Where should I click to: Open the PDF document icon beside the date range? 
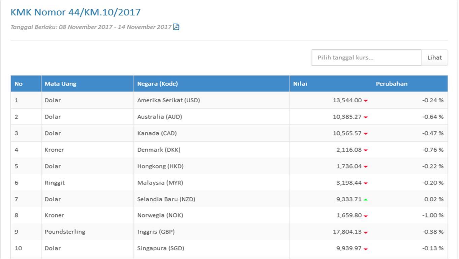point(176,27)
